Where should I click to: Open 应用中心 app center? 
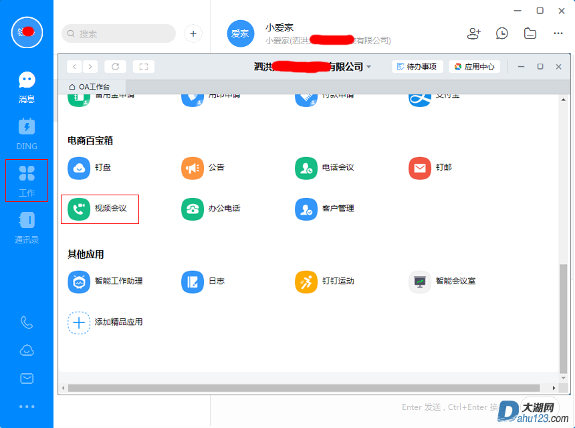[475, 67]
